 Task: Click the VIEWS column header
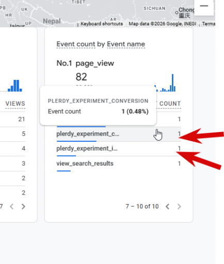click(15, 104)
